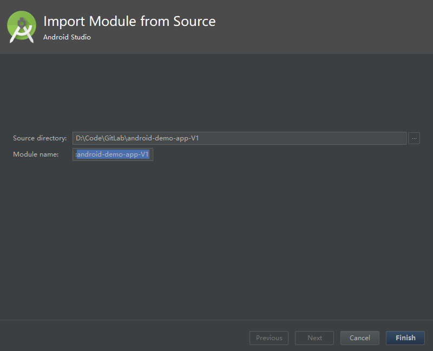433x351 pixels.
Task: Click the disabled Next button
Action: click(314, 338)
